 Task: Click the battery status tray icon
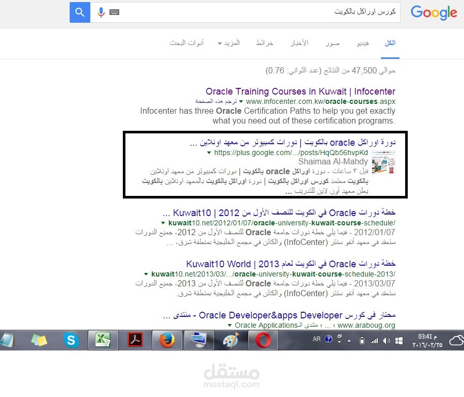coord(362,341)
